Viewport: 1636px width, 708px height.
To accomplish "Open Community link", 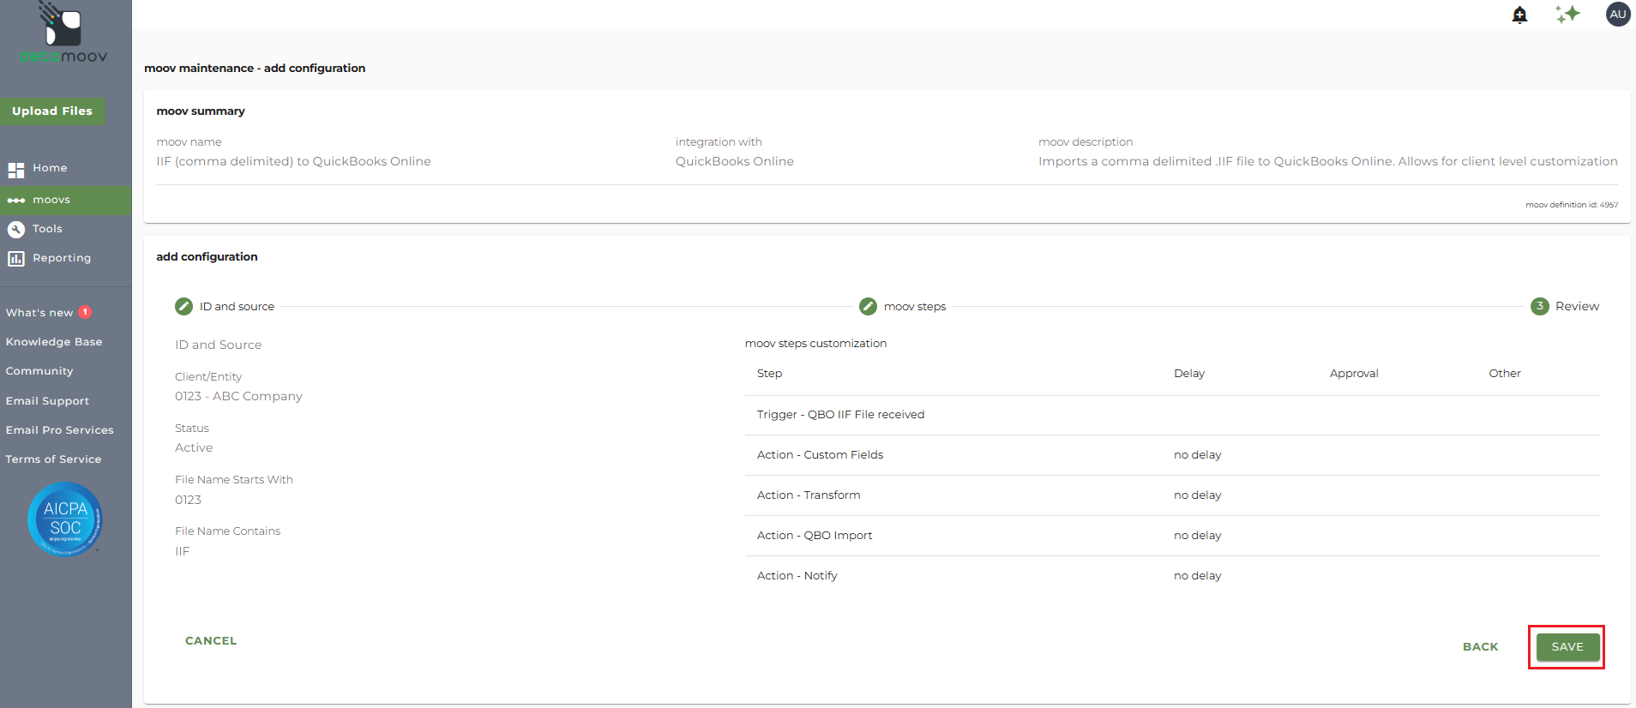I will [x=39, y=371].
